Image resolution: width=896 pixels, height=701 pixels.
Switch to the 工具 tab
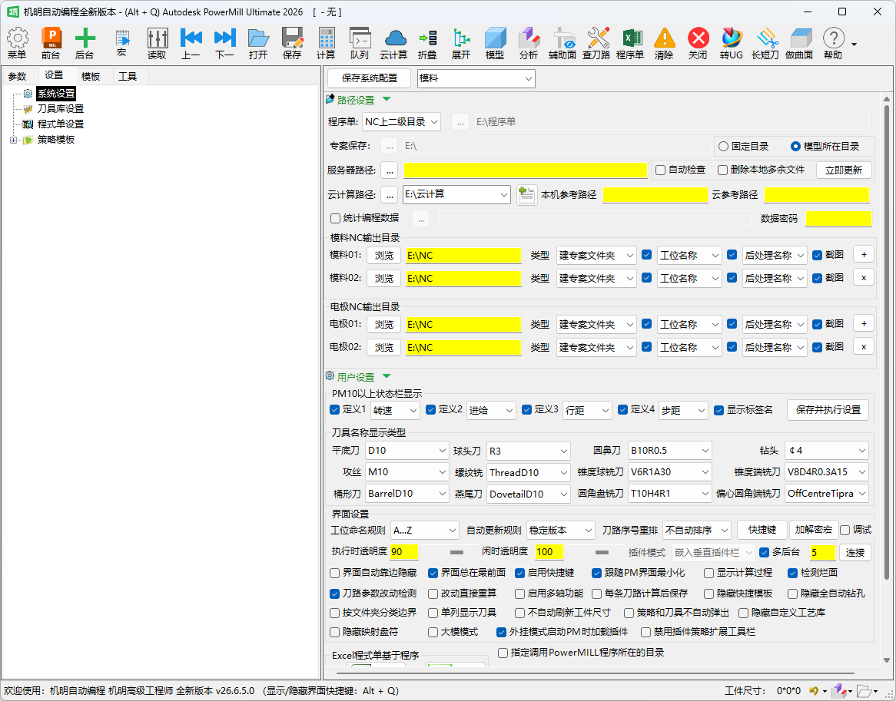pyautogui.click(x=128, y=76)
